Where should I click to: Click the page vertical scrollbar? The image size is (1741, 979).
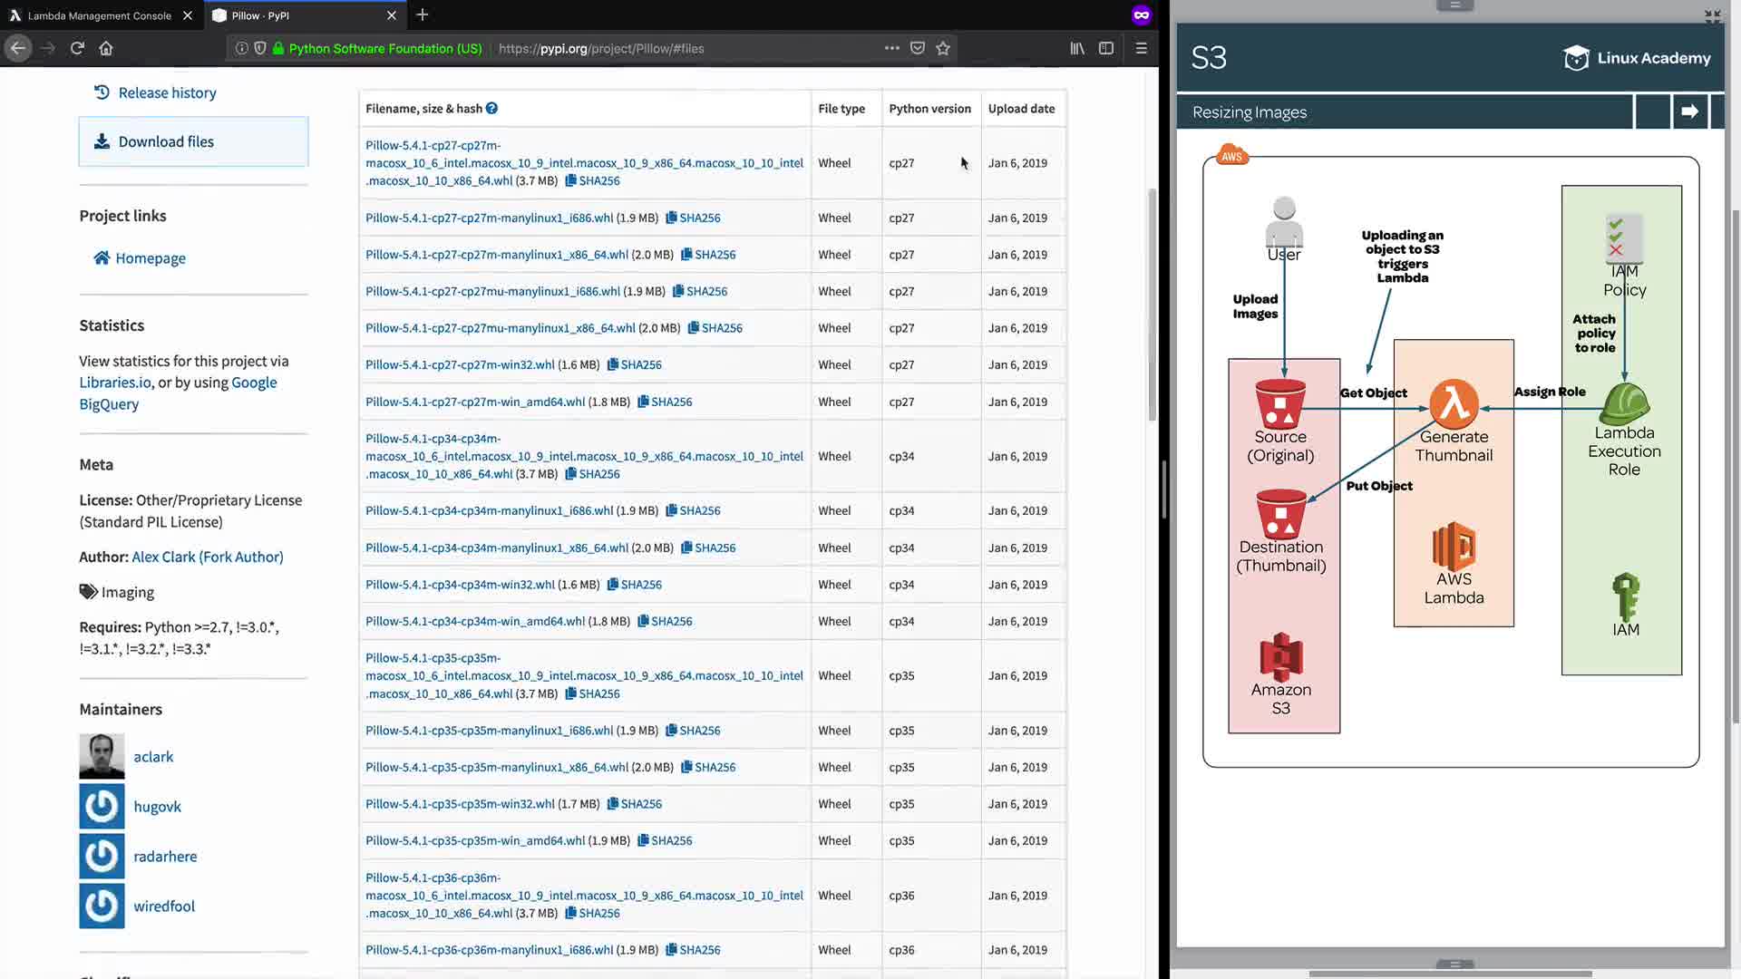click(1152, 304)
